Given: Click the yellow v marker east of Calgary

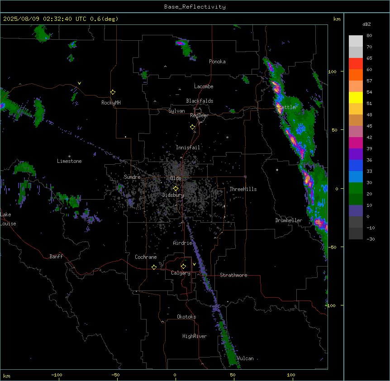Looking at the screenshot, I should tap(194, 264).
